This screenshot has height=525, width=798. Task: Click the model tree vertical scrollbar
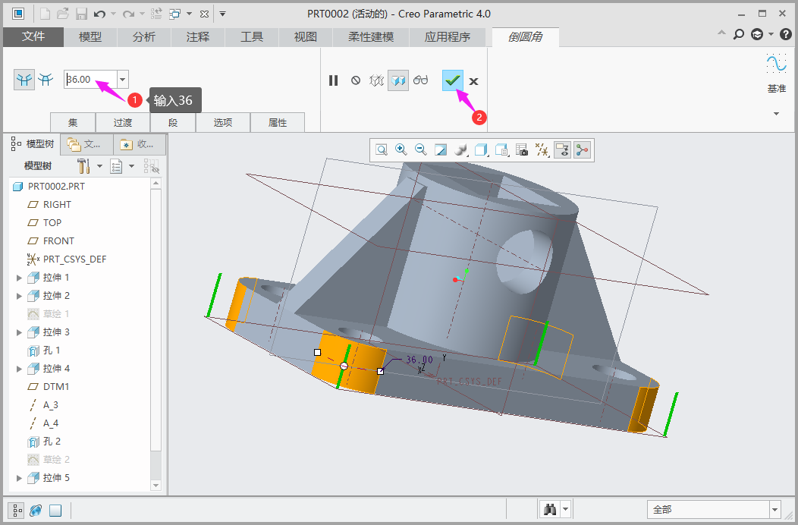tap(156, 319)
